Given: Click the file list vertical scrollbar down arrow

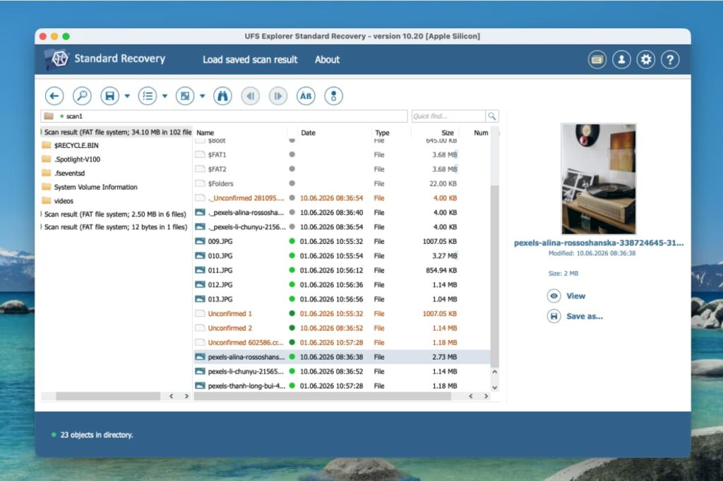Looking at the screenshot, I should point(495,387).
